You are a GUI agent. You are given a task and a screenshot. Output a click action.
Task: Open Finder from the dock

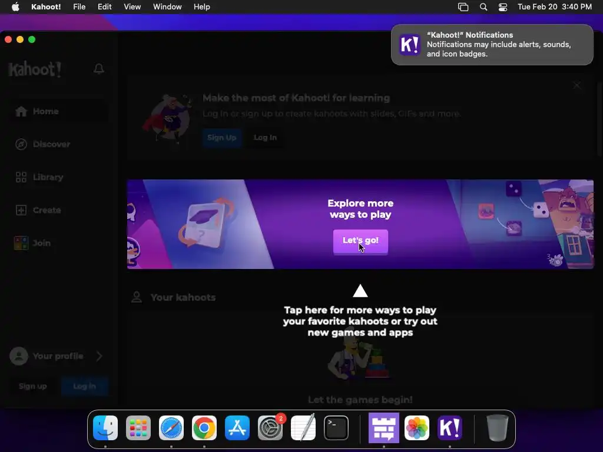(105, 428)
